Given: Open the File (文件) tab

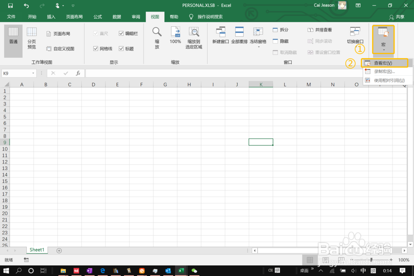Looking at the screenshot, I should pos(11,17).
